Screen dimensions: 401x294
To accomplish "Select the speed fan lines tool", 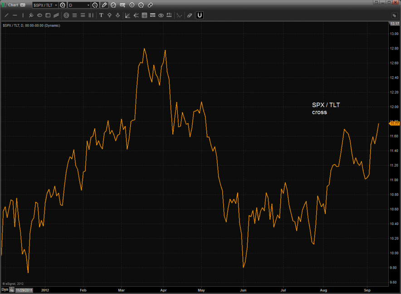I will coord(136,15).
